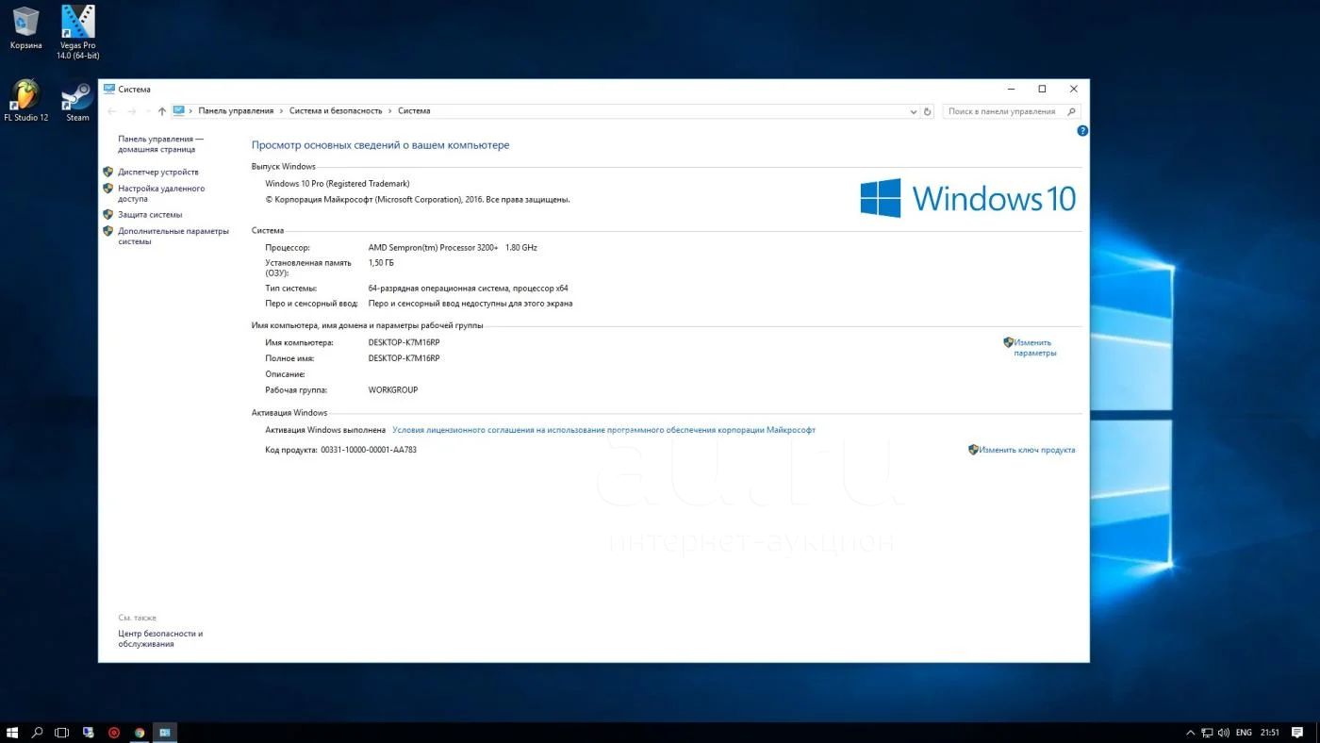The image size is (1320, 743).
Task: Expand the recent locations dropdown beside the Forward arrow
Action: (x=147, y=111)
